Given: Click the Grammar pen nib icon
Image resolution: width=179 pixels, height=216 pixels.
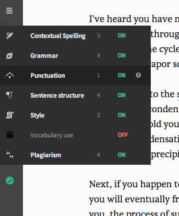Looking at the screenshot, I should 10,56.
